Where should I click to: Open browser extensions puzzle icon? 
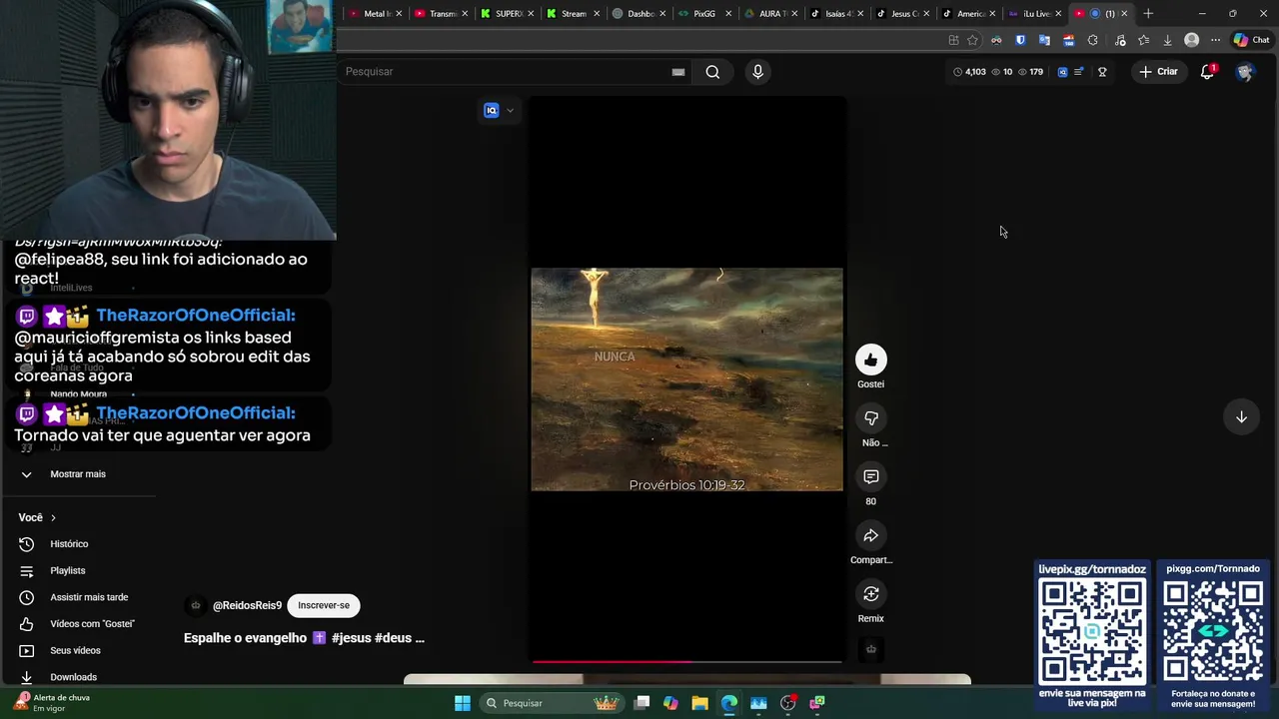click(1092, 40)
